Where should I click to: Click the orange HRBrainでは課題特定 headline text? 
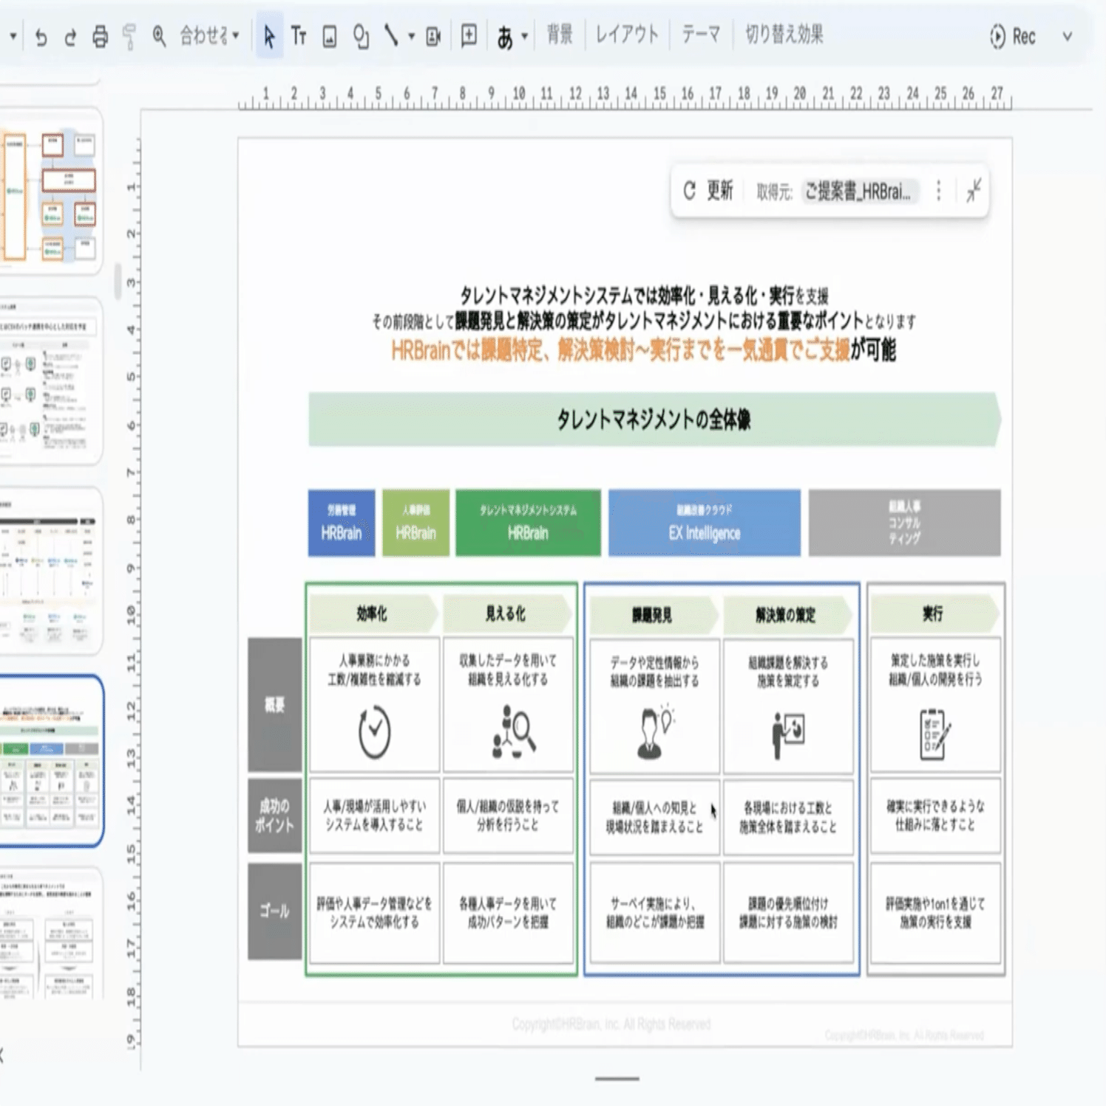(x=621, y=350)
